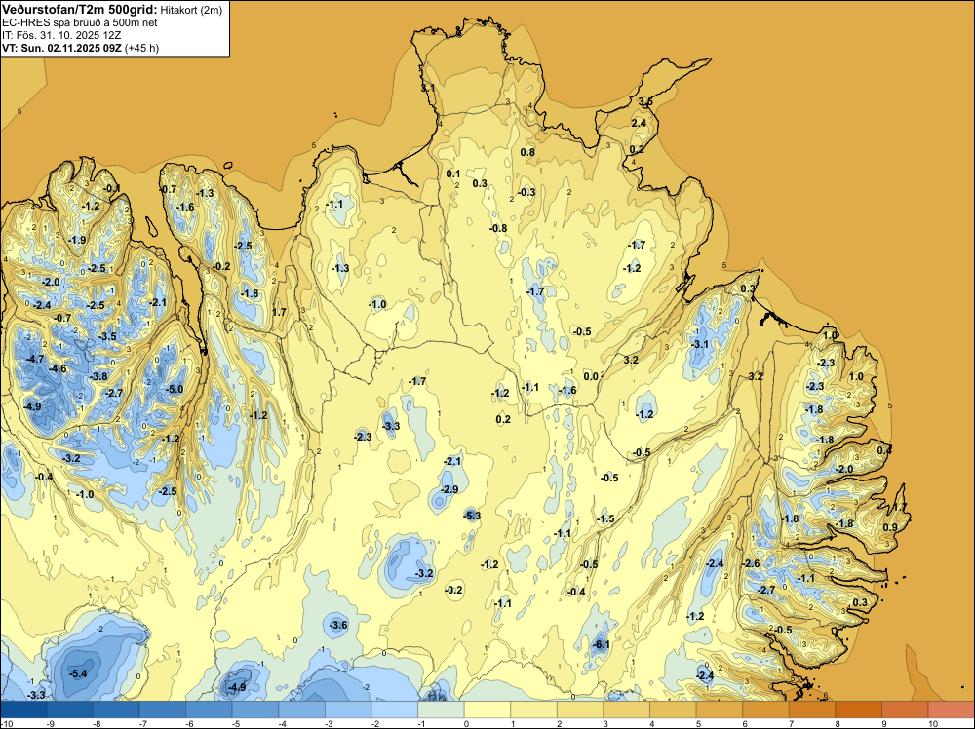Click the -2.6 temperature value
This screenshot has width=975, height=729.
(751, 563)
